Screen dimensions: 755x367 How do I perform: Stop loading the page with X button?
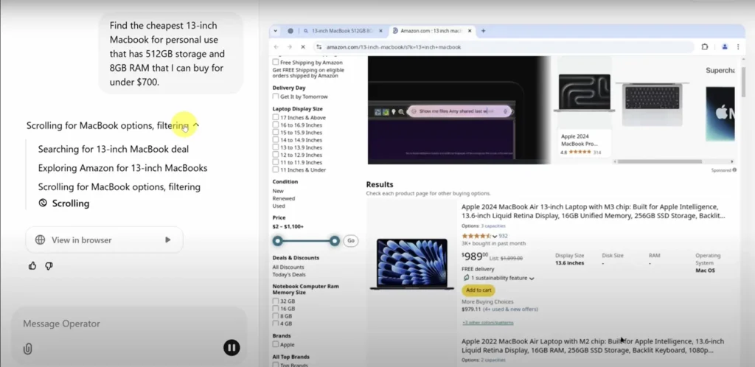click(x=303, y=47)
